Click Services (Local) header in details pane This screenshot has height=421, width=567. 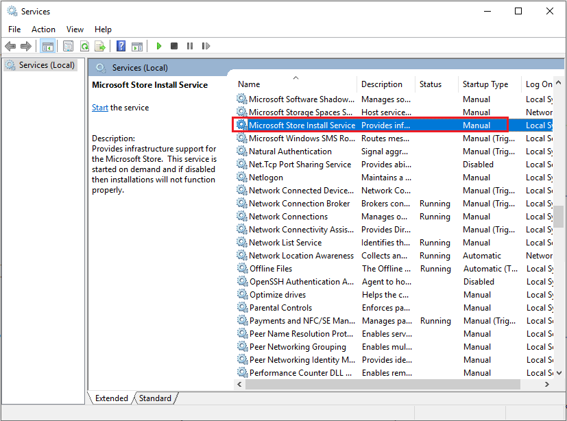[x=140, y=68]
